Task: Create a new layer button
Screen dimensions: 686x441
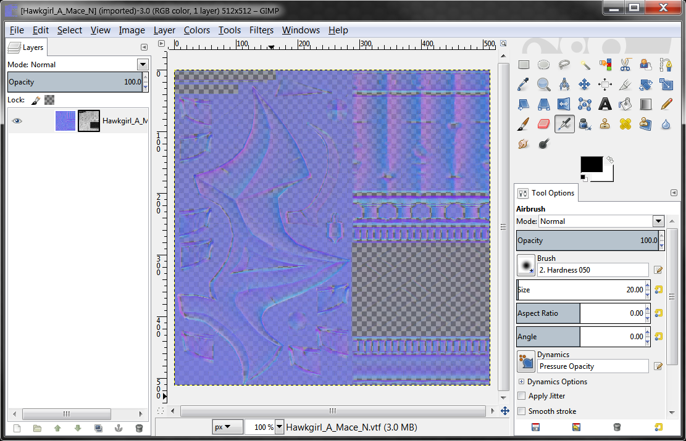Action: click(17, 428)
